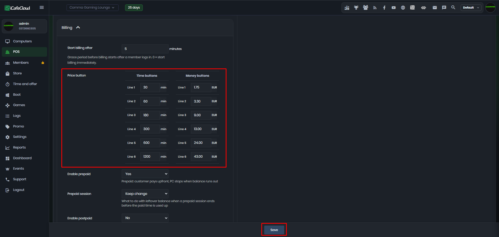Open the leaderboard ranking icon in top bar
This screenshot has height=237, width=499.
point(347,8)
